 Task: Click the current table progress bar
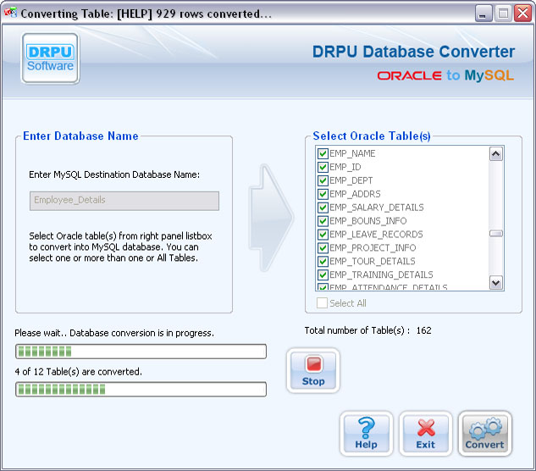[141, 352]
